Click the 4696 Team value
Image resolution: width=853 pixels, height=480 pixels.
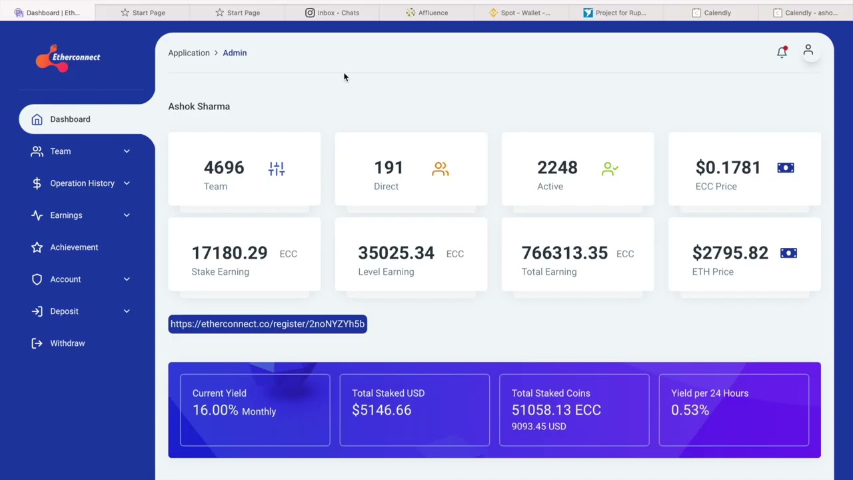pyautogui.click(x=224, y=167)
